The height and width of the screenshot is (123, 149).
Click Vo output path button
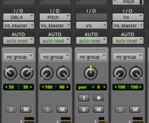coord(89,26)
